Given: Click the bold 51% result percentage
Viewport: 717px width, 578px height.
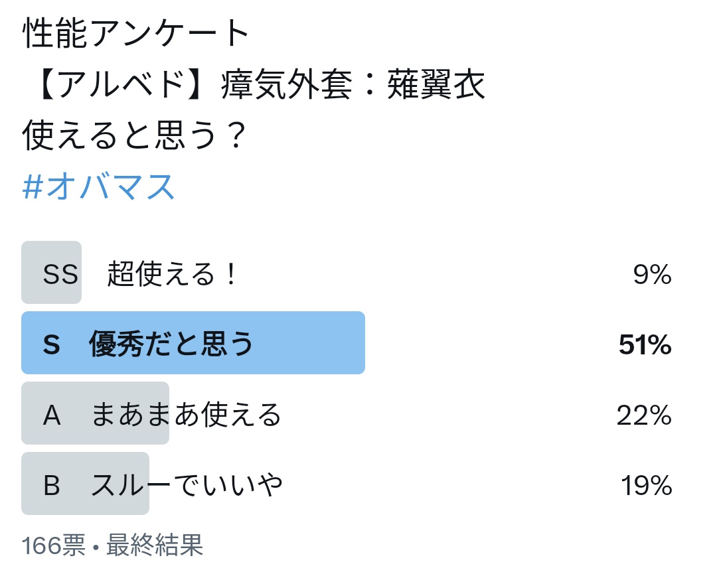Looking at the screenshot, I should point(645,344).
